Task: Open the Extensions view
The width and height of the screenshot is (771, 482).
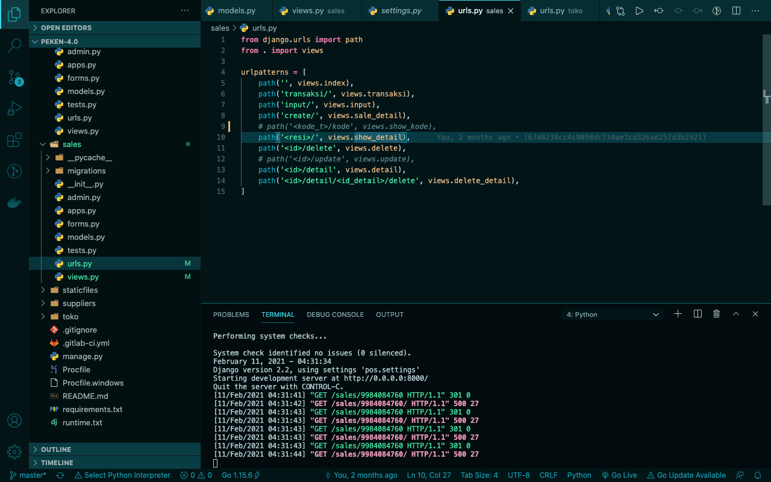Action: point(14,140)
